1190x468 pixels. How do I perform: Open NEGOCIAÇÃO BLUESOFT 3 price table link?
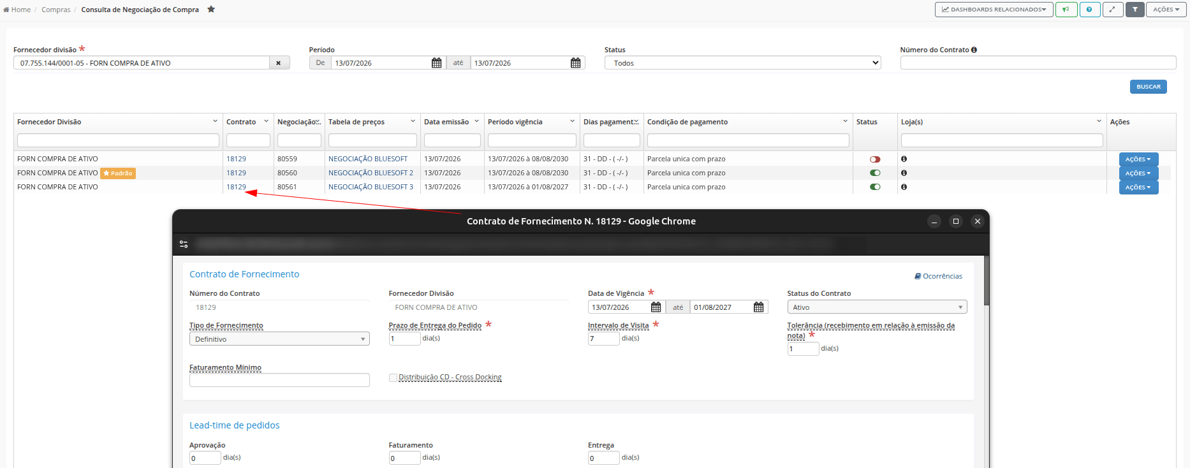point(371,187)
